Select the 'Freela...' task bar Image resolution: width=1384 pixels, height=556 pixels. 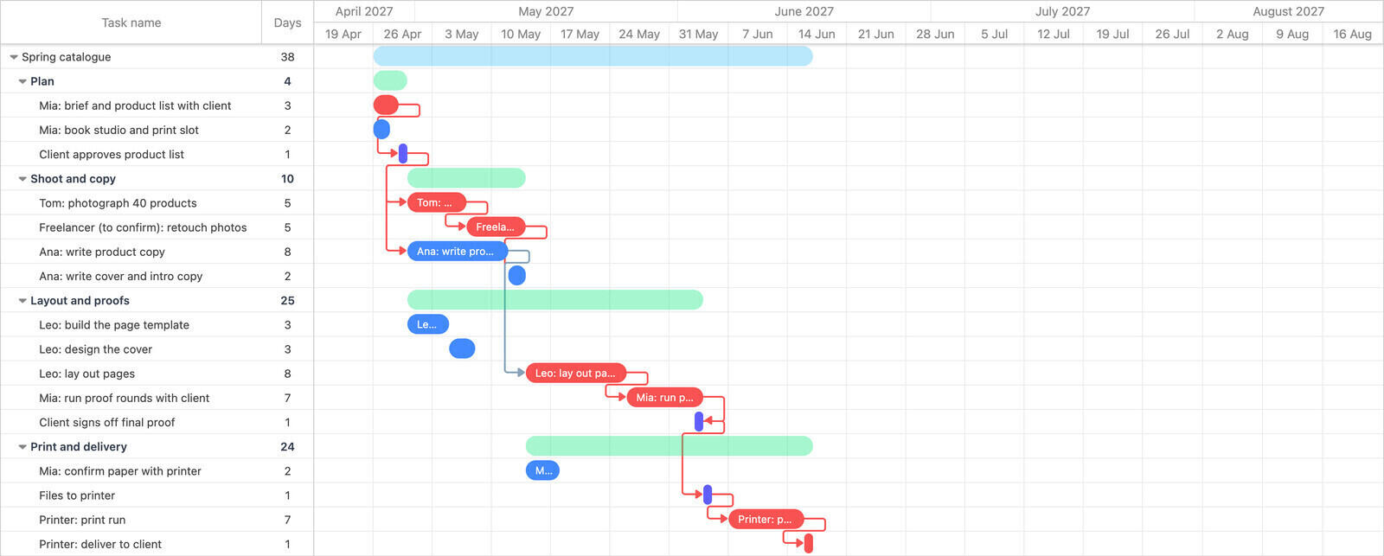tap(496, 227)
